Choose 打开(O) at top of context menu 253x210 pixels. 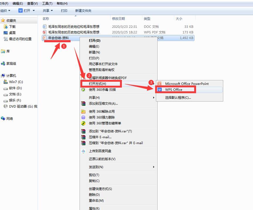click(x=118, y=41)
